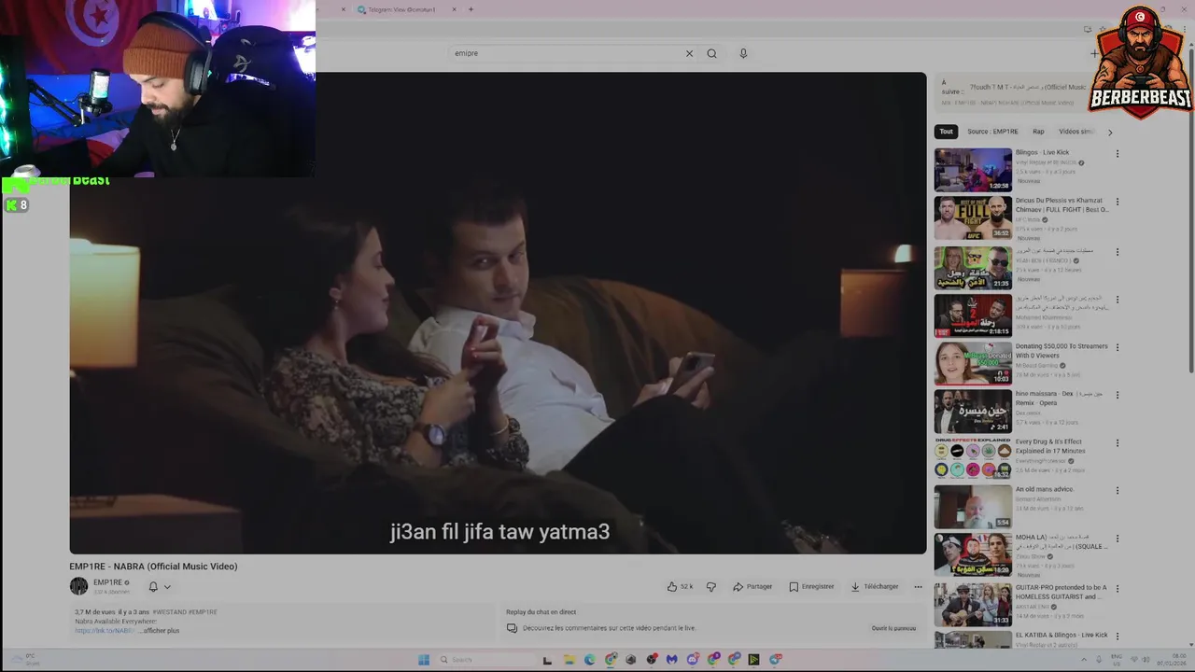
Task: Open options for Dricus Du Plessis vs Khamzat video
Action: 1117,202
